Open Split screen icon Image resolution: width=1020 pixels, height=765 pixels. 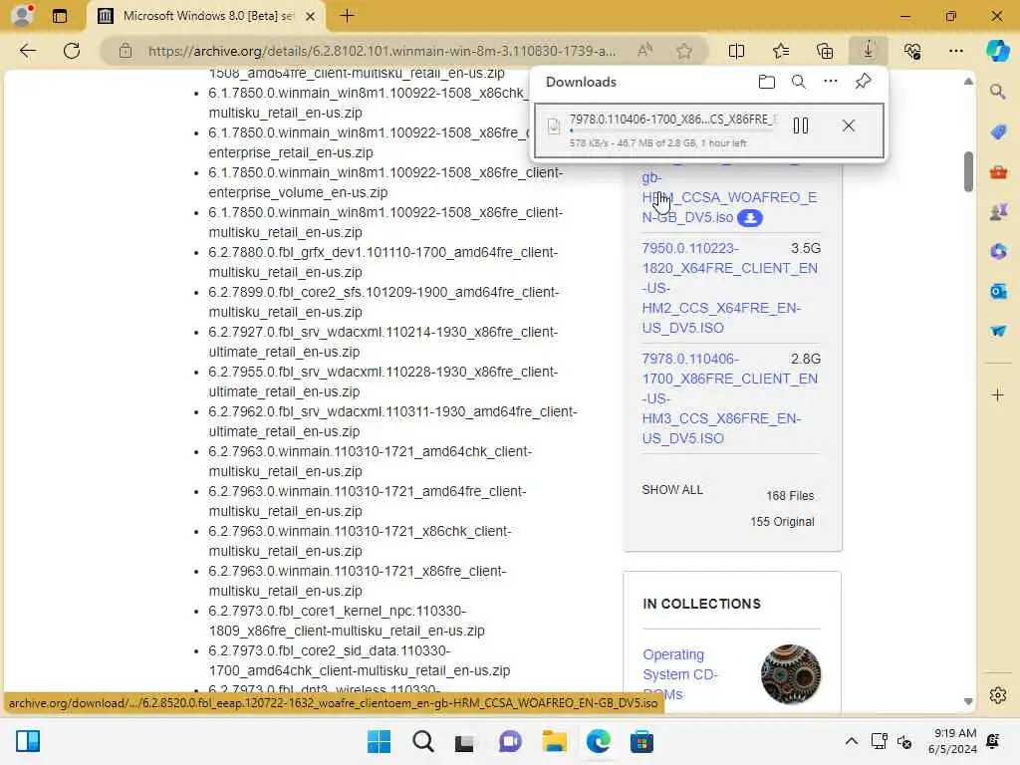[736, 51]
